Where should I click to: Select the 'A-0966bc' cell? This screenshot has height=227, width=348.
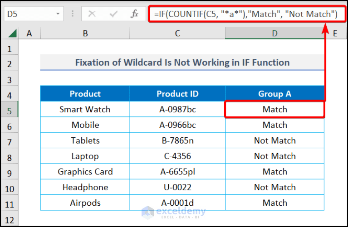coord(177,125)
